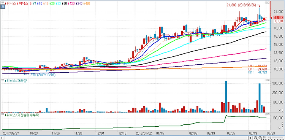The width and height of the screenshot is (285, 140).
Task: Click the chart zoom slider handle
Action: tap(271, 138)
